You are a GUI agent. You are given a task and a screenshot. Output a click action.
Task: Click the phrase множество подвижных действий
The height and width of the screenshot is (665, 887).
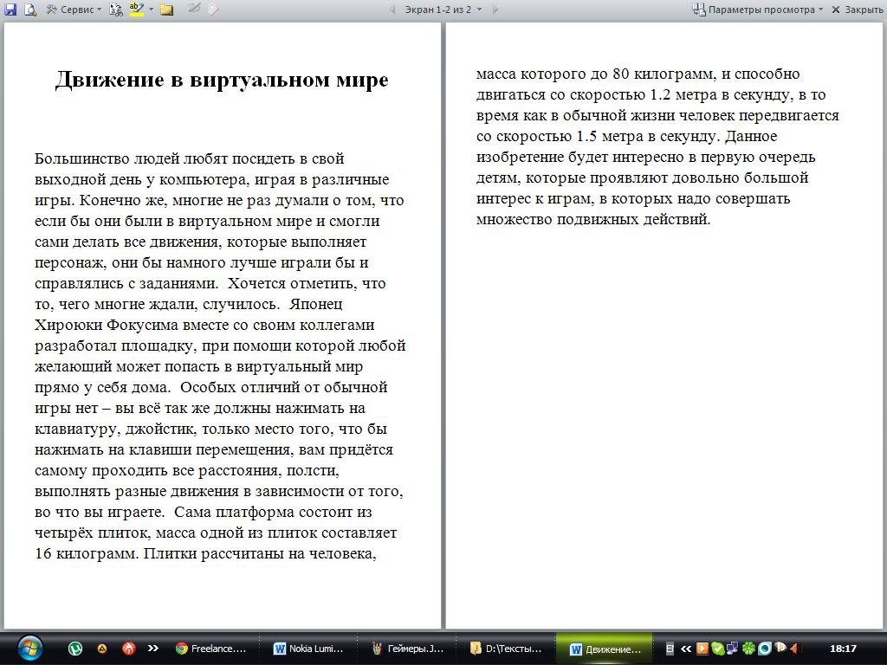[x=592, y=219]
